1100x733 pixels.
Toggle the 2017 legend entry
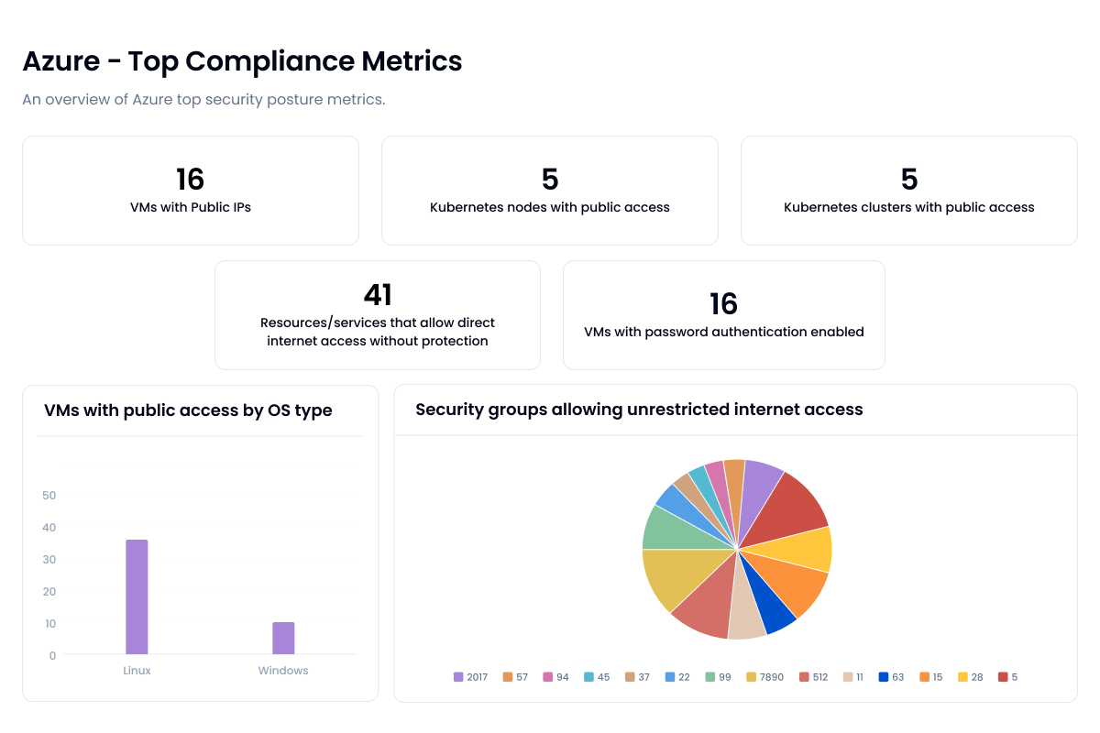point(471,676)
